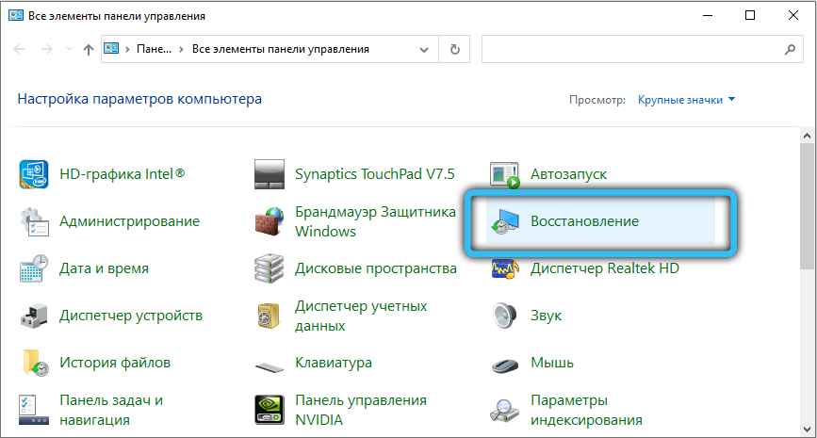Viewport: 817px width, 438px height.
Task: Click the Брандмауэр Защитника Windows icon
Action: 270,221
